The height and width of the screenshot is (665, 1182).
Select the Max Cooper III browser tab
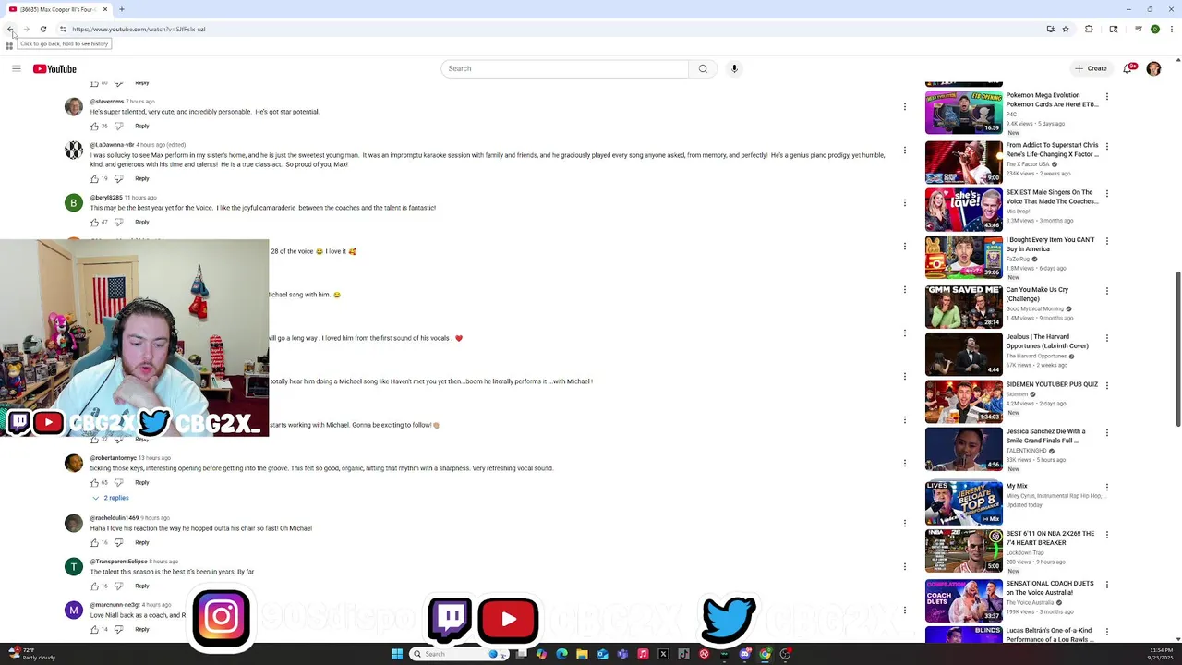[x=57, y=9]
